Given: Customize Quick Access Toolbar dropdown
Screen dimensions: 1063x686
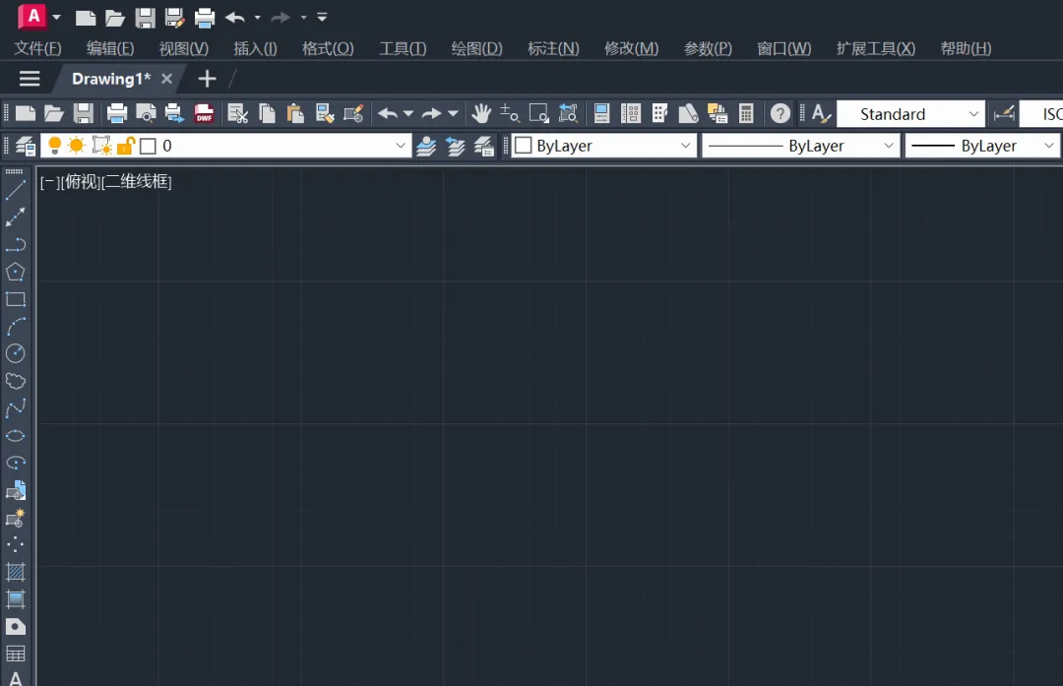Looking at the screenshot, I should [322, 17].
